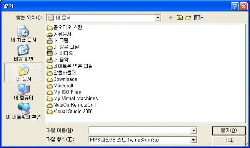Image resolution: width=250 pixels, height=148 pixels.
Task: Click the 내 그림 folder name
Action: click(61, 40)
